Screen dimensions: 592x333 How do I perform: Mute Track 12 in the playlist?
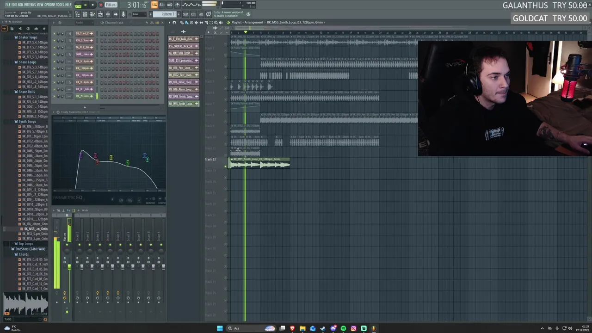[225, 166]
